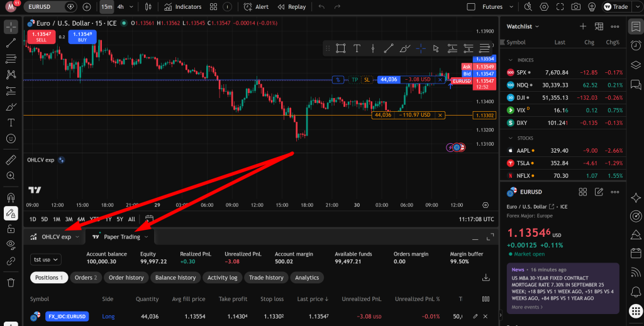This screenshot has height=326, width=644.
Task: Export account data with download icon
Action: 486,278
